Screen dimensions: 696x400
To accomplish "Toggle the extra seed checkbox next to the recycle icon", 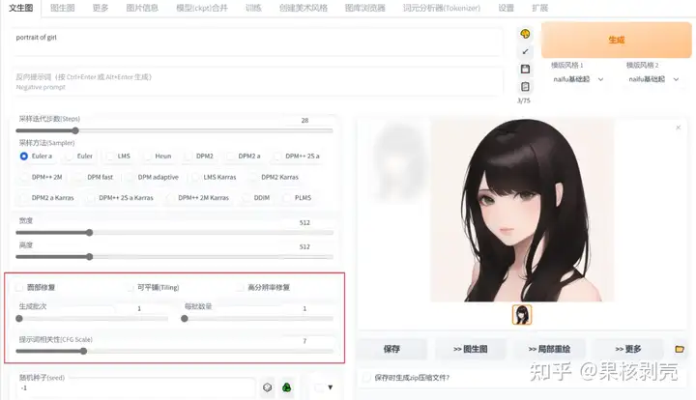I will pos(319,387).
